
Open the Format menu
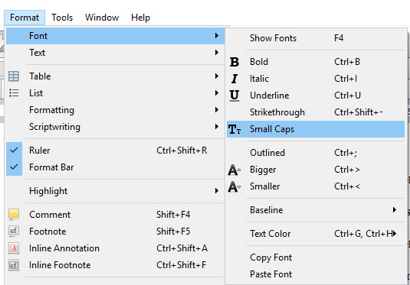[x=25, y=18]
